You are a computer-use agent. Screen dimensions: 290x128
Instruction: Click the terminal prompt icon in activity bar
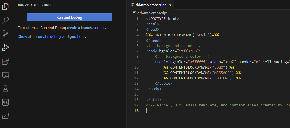6,116
